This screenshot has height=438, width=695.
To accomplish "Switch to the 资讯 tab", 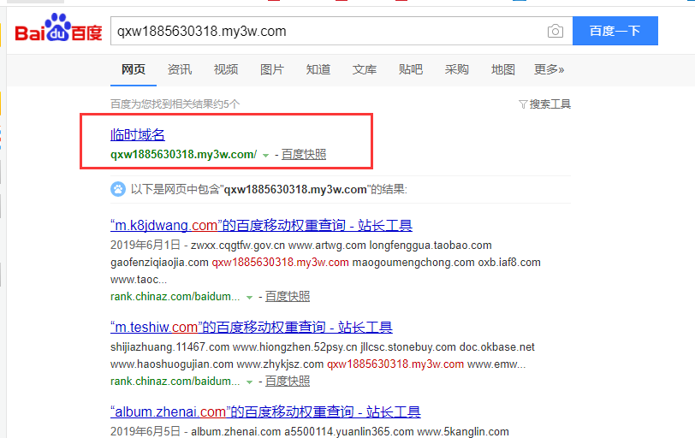I will tap(180, 69).
